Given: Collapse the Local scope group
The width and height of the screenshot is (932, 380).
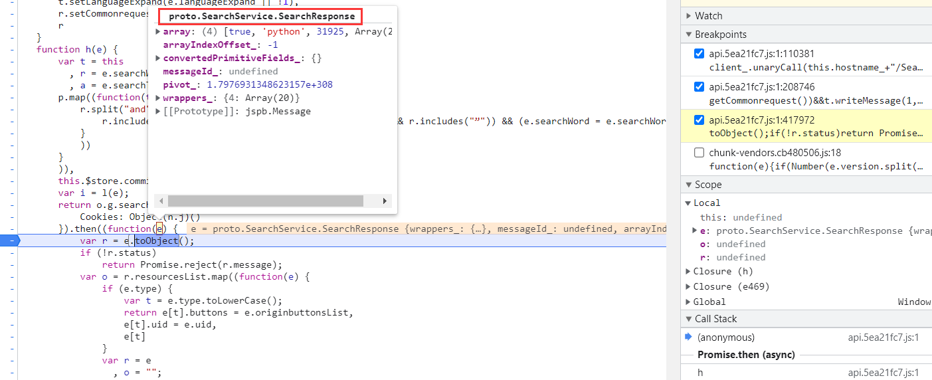Looking at the screenshot, I should [x=688, y=203].
